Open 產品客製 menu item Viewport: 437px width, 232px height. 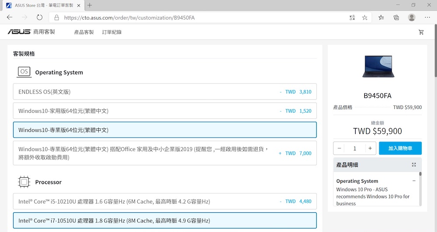tap(84, 32)
